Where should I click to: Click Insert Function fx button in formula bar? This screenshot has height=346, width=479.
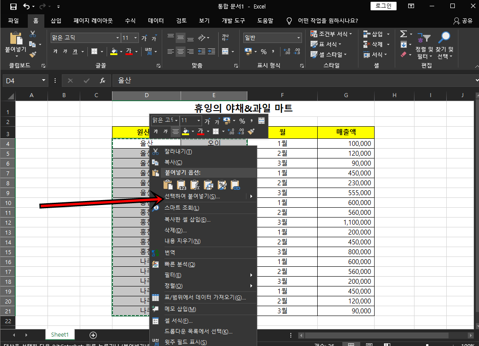point(103,81)
